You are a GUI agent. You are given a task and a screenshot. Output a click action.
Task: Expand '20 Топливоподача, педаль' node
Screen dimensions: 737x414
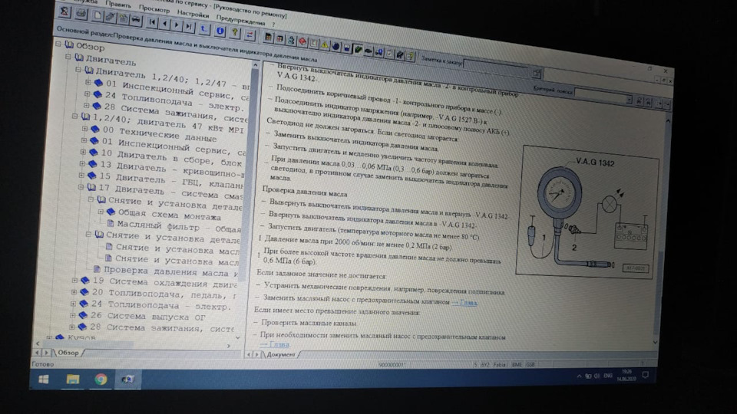tap(74, 292)
